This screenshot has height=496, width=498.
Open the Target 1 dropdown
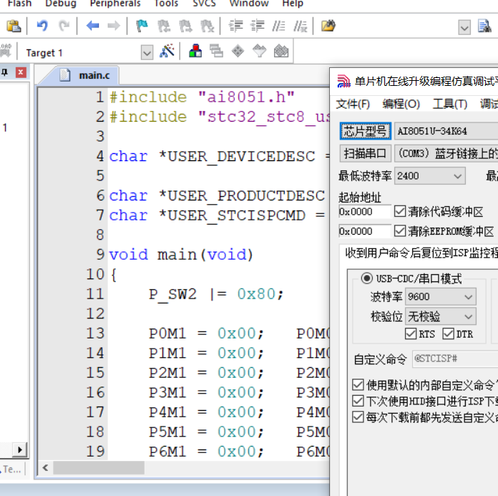147,52
